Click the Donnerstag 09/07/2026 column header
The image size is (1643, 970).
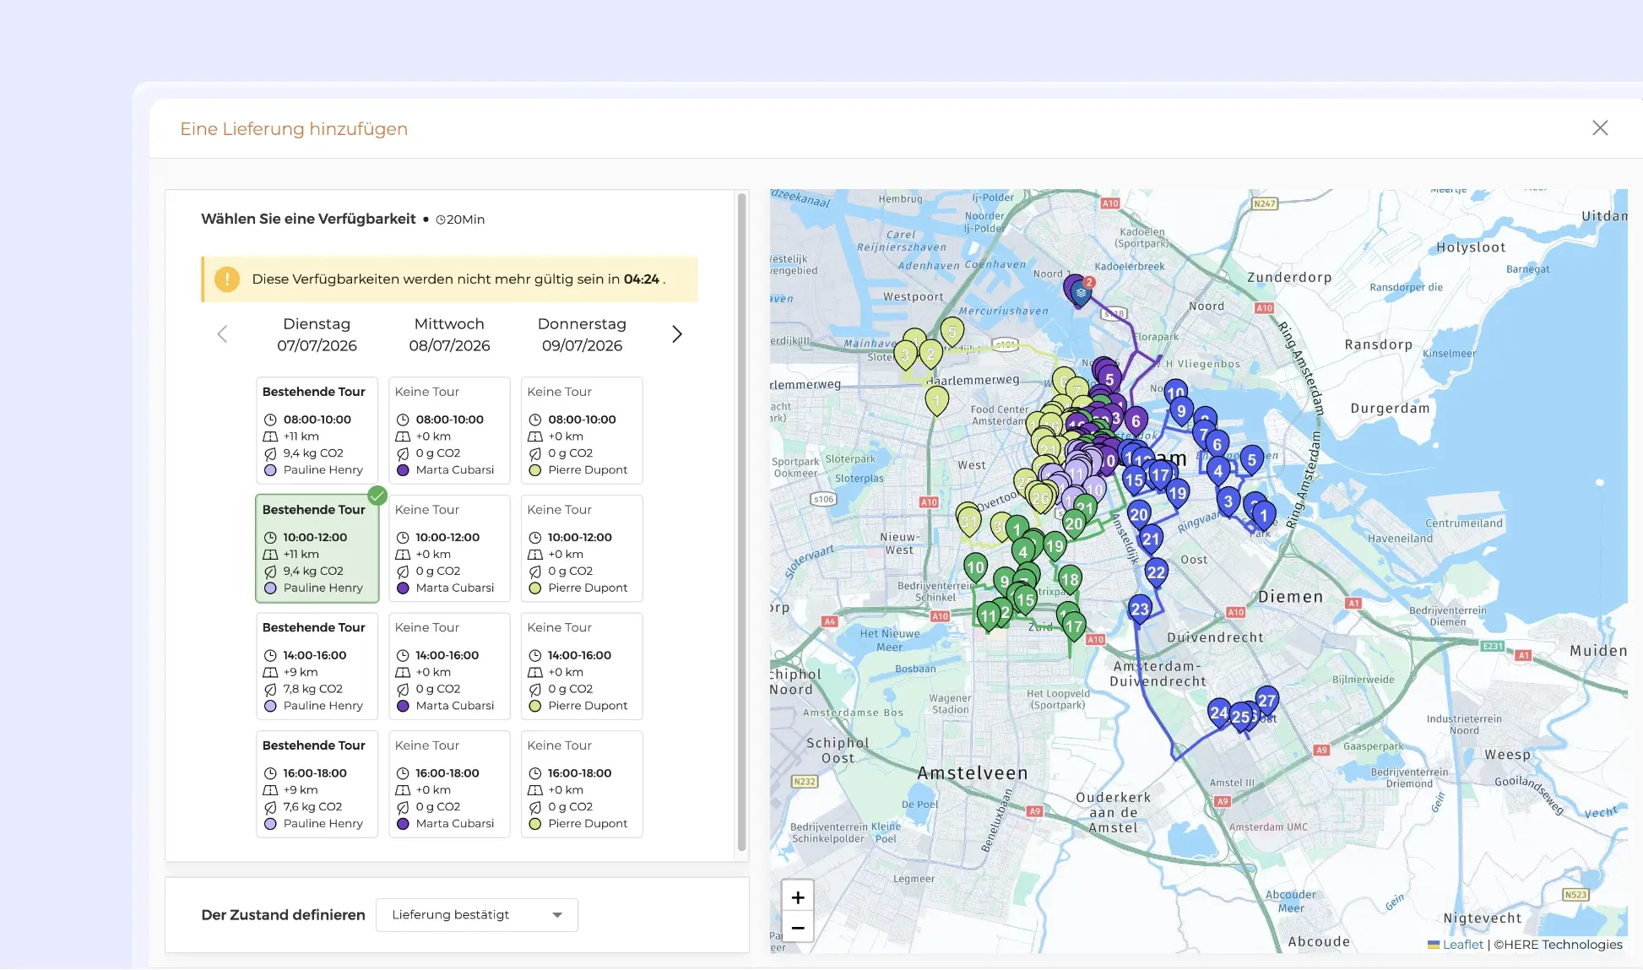coord(582,334)
